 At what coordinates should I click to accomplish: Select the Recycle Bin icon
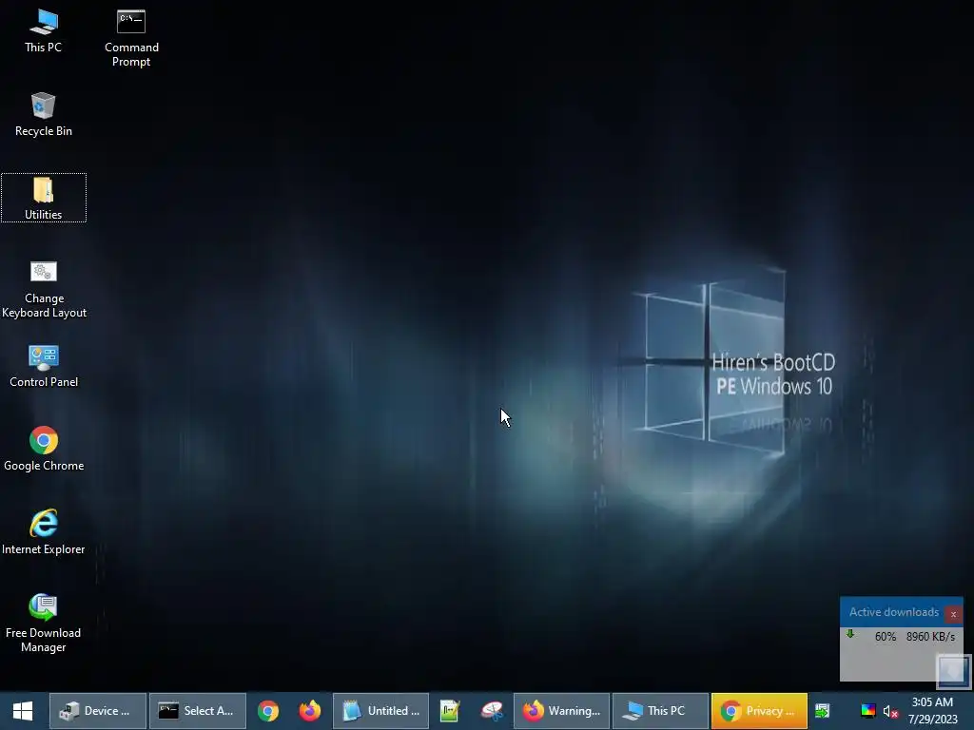coord(44,114)
